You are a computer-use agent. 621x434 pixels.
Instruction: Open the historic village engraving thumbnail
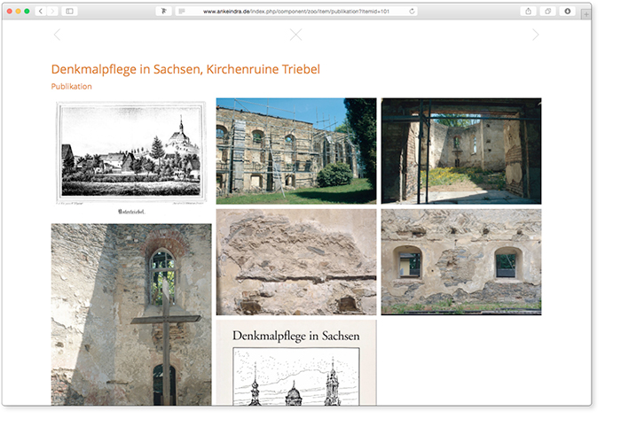point(131,156)
